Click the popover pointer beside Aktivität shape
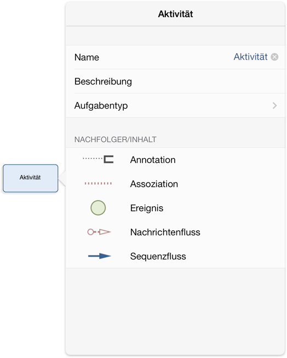This screenshot has height=358, width=287. 62,178
